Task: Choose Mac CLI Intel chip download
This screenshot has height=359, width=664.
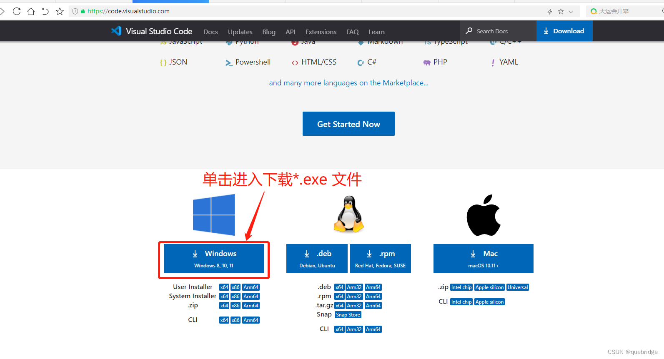Action: [461, 302]
